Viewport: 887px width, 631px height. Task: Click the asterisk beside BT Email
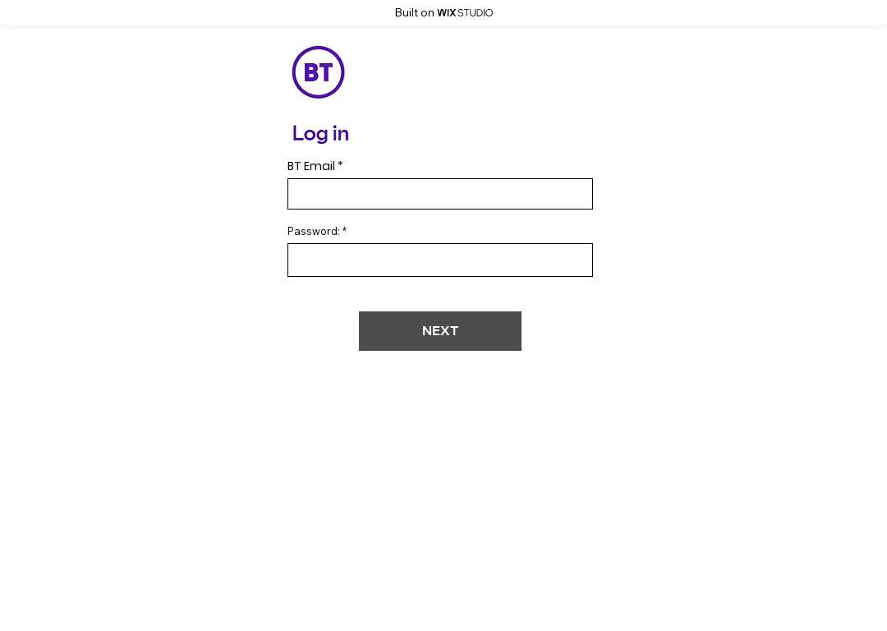tap(341, 164)
